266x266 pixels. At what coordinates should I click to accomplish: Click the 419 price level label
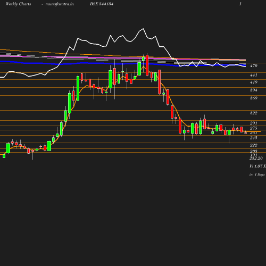coord(254,82)
